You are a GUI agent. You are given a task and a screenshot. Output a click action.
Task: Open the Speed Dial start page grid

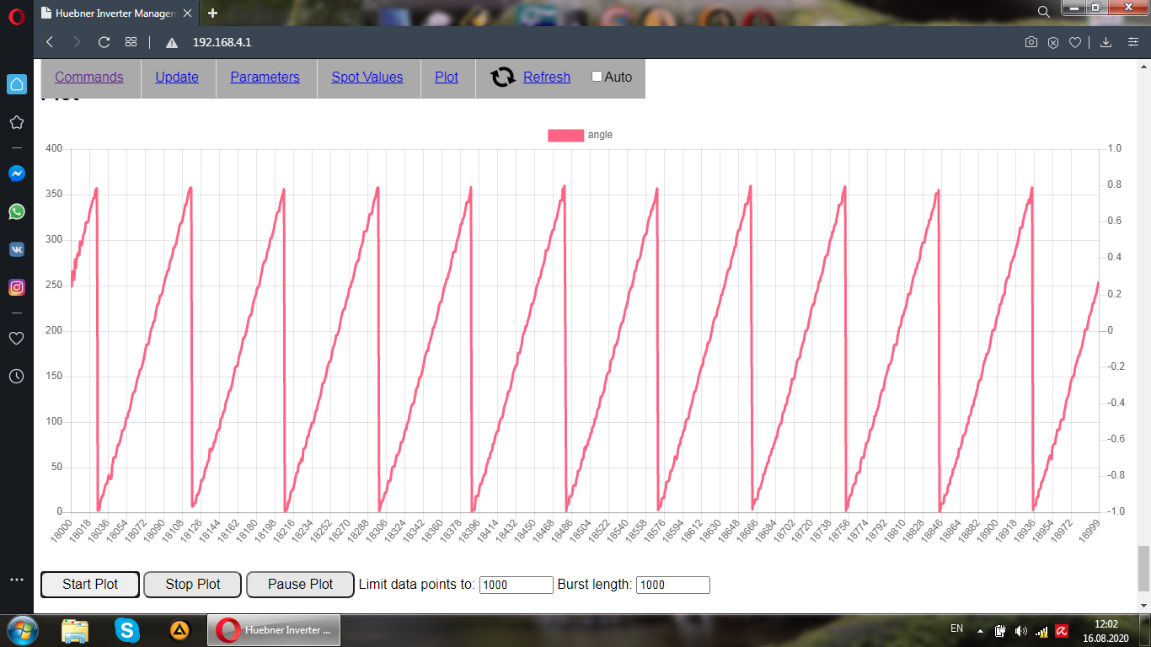pos(131,42)
